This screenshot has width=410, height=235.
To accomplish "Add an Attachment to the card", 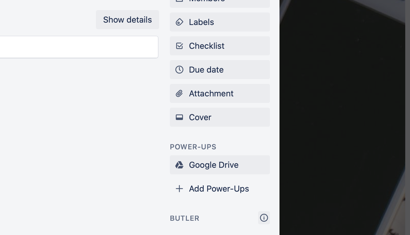I will pyautogui.click(x=220, y=93).
